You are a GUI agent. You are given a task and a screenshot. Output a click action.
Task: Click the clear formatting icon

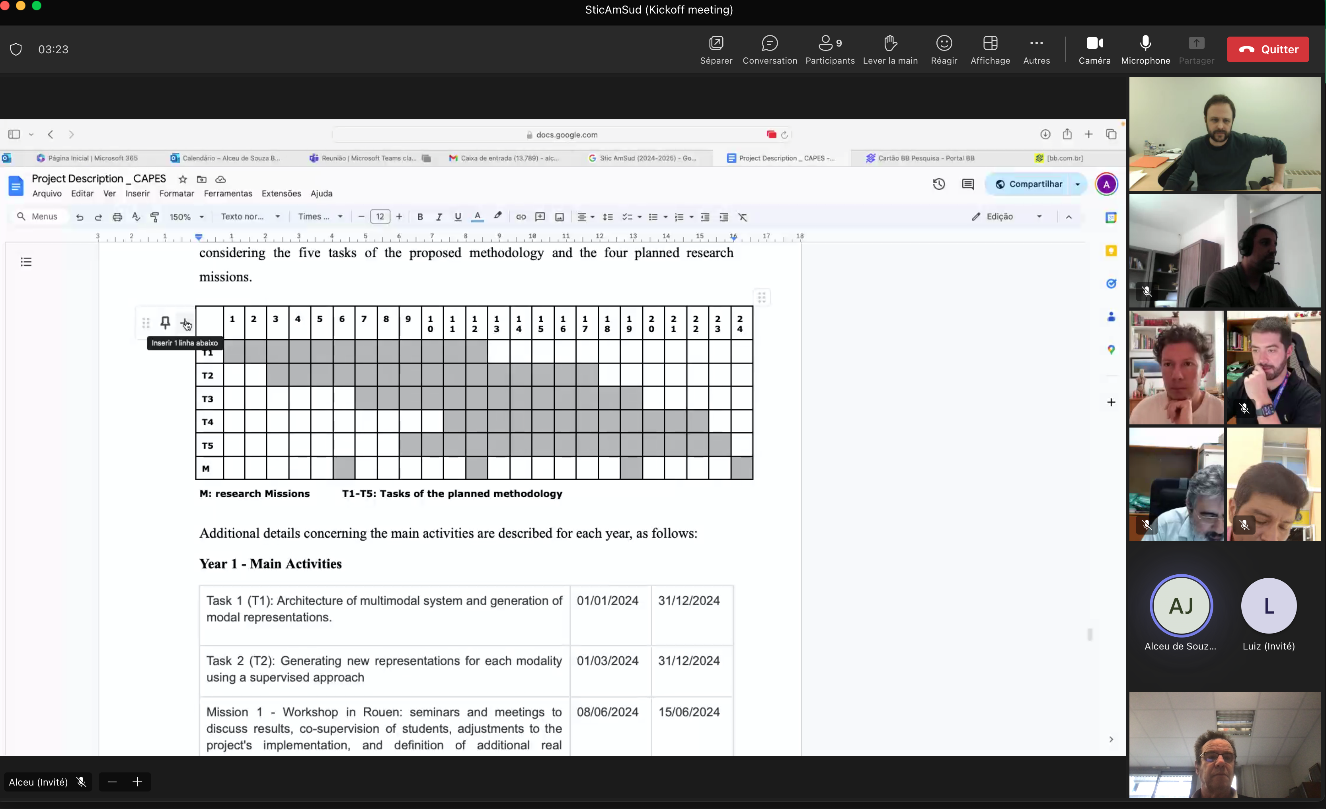pyautogui.click(x=743, y=217)
